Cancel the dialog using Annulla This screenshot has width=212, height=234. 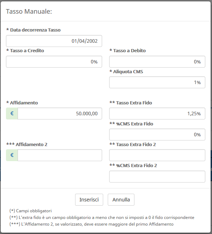pyautogui.click(x=121, y=200)
